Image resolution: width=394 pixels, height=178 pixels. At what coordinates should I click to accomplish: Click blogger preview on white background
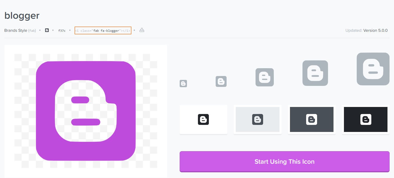tap(203, 119)
